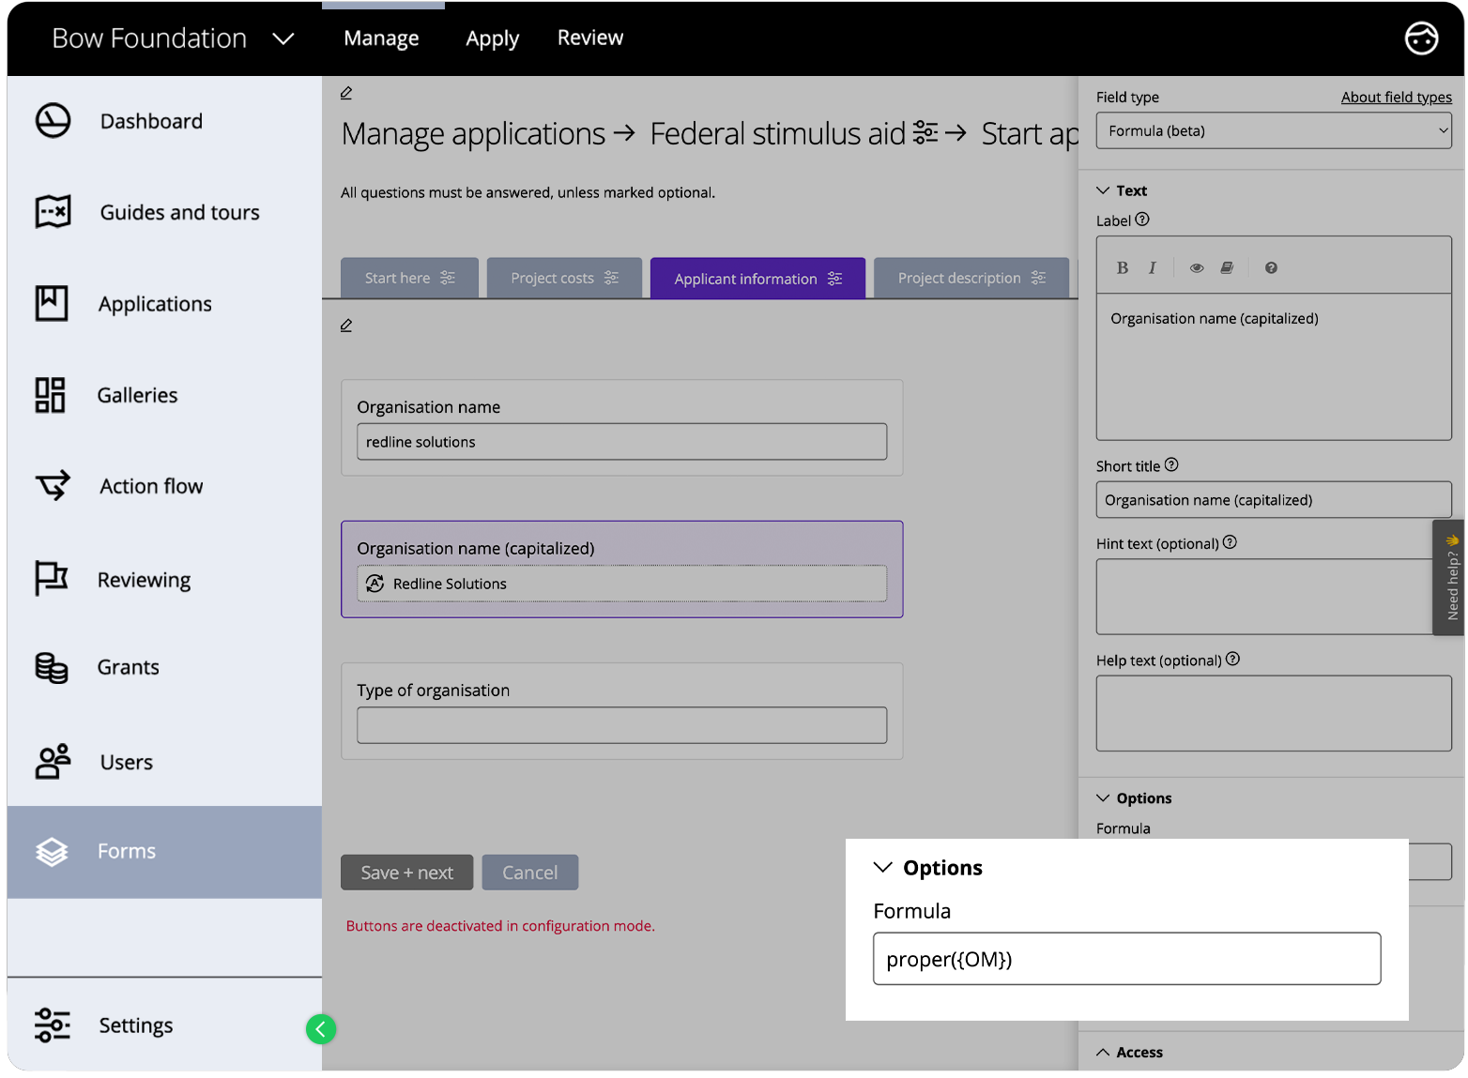The image size is (1468, 1078).
Task: Open the user profile avatar icon
Action: point(1420,38)
